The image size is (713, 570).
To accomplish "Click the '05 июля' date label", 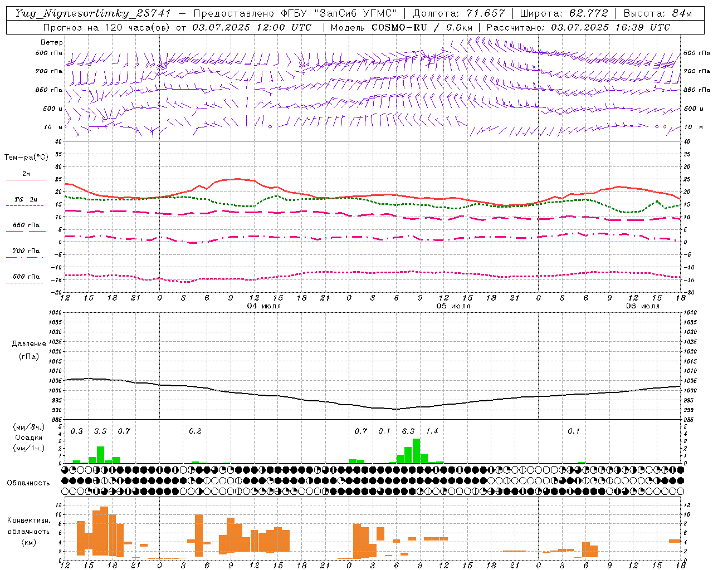I will 453,306.
